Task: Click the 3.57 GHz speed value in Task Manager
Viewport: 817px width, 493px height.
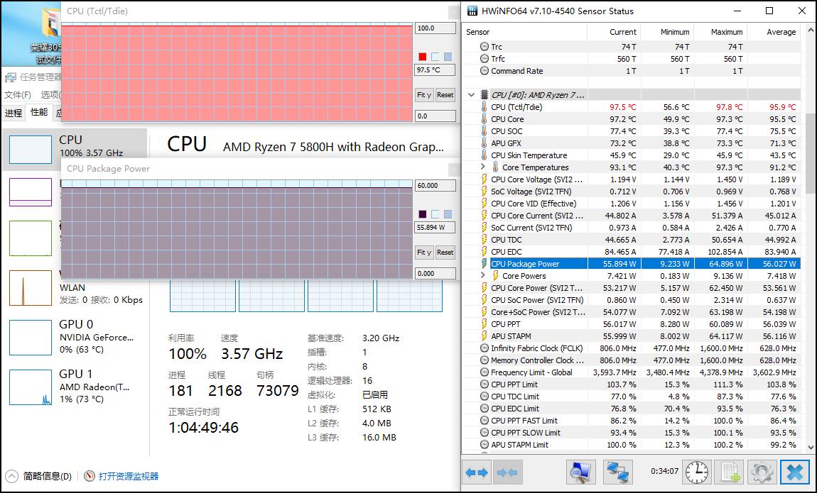Action: tap(251, 354)
